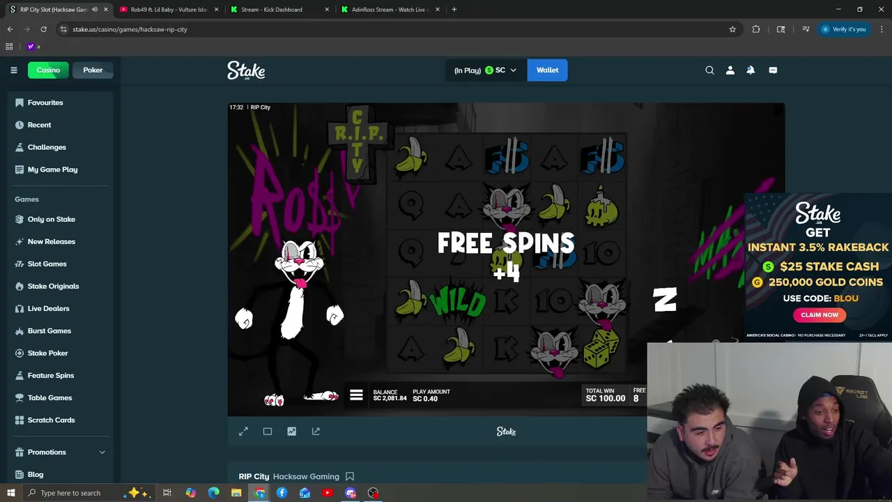Open a new browser tab

click(454, 9)
